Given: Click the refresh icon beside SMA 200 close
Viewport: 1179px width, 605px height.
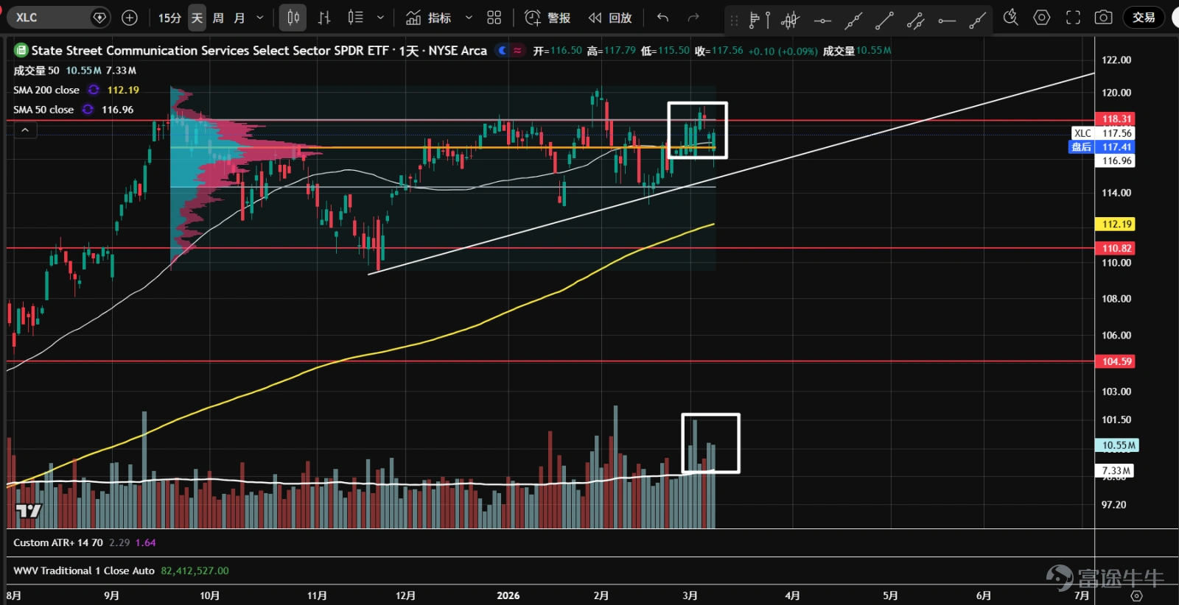Looking at the screenshot, I should [x=94, y=90].
